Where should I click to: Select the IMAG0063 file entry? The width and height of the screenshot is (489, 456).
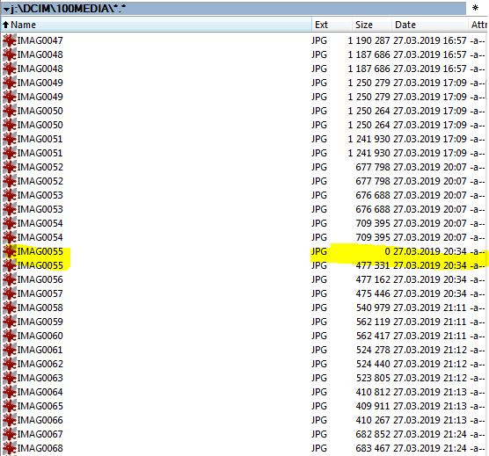pos(244,378)
